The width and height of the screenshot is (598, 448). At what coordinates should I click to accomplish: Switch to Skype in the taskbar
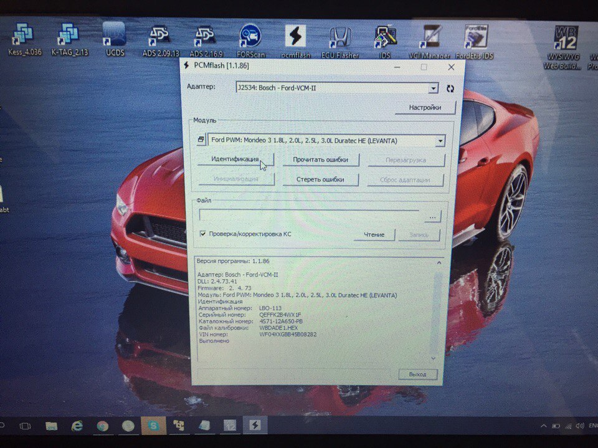153,425
